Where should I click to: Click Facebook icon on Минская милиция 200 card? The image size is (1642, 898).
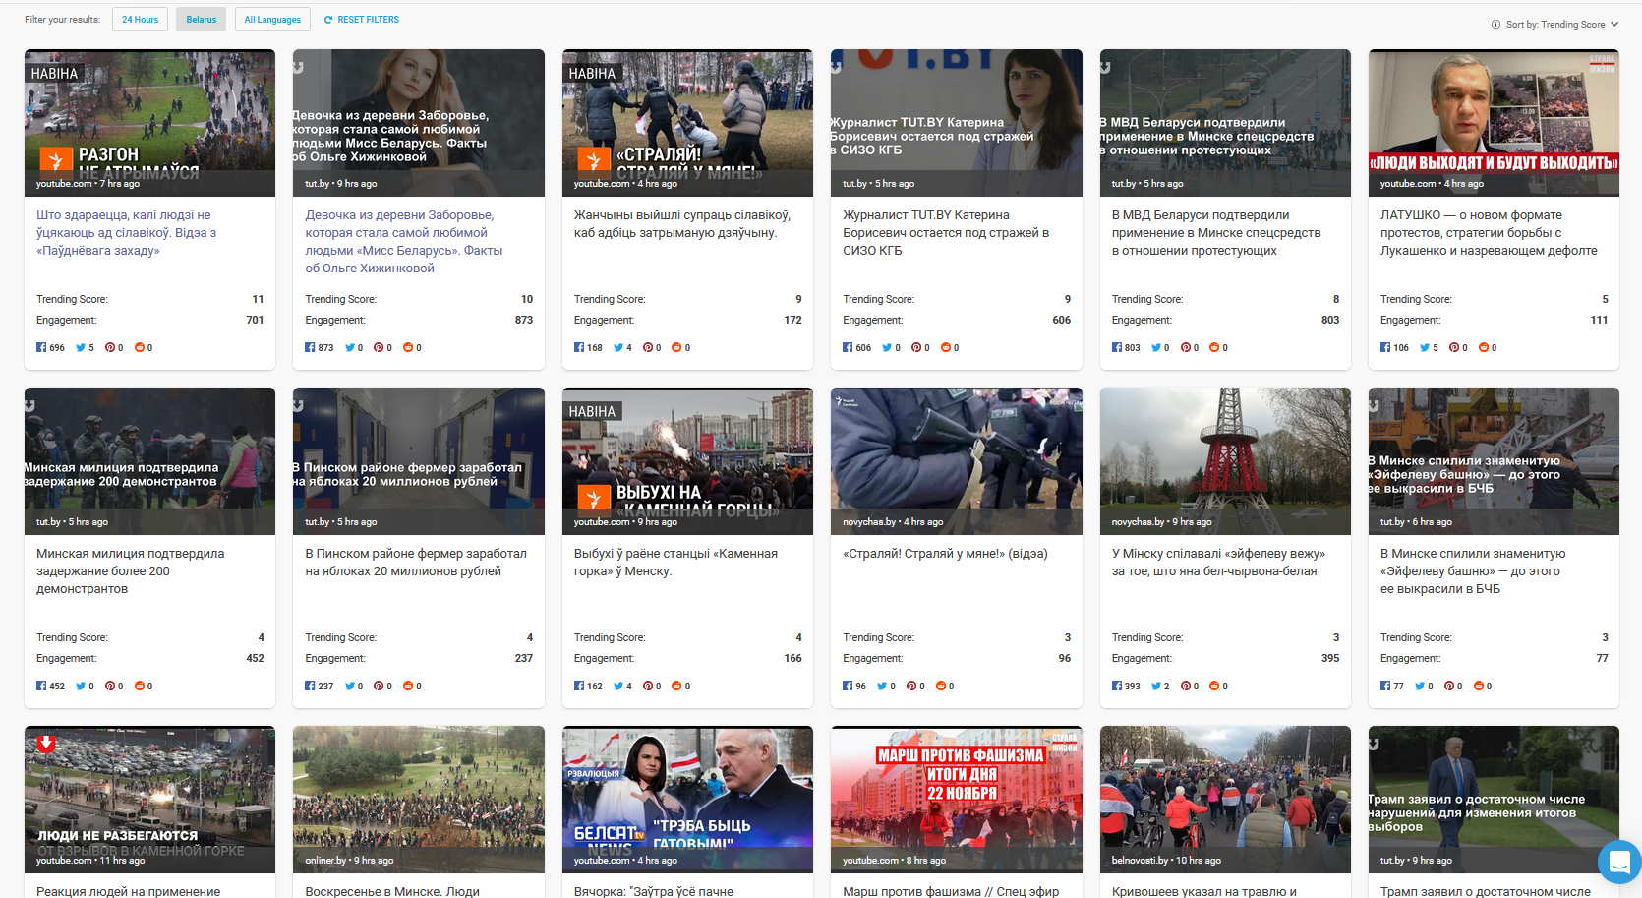(41, 686)
